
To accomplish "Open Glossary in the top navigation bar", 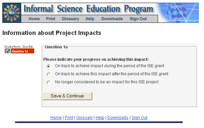I will tap(70, 19).
